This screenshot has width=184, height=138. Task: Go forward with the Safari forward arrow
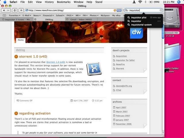coord(8,10)
